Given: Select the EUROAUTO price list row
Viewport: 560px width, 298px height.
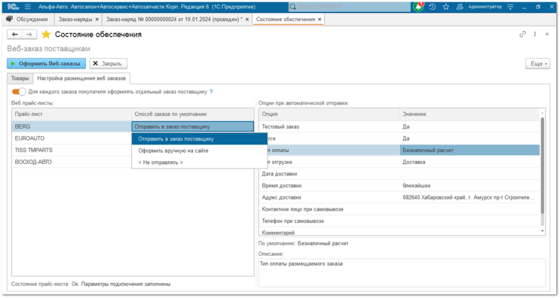Looking at the screenshot, I should click(72, 138).
